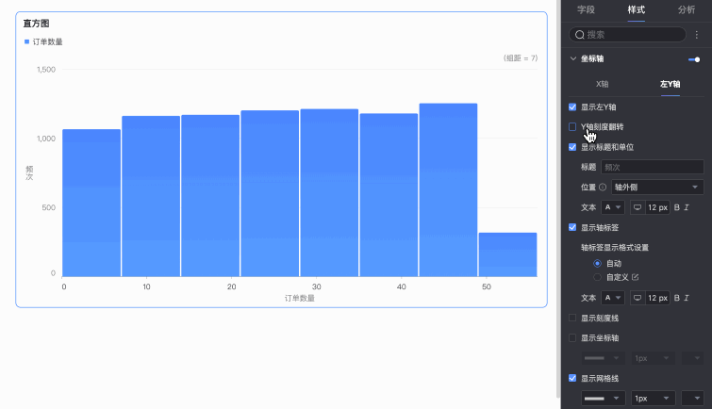This screenshot has height=409, width=712.
Task: Click the 标题 input field
Action: click(x=652, y=167)
